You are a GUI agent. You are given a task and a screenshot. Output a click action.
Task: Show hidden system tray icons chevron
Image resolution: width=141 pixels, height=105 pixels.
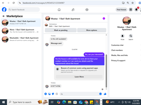pos(119,102)
